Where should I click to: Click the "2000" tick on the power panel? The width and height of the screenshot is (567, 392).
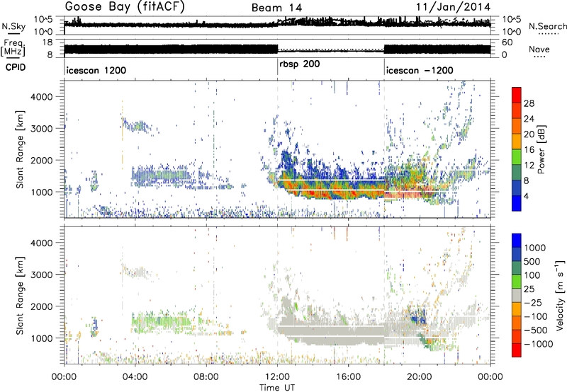click(x=42, y=160)
